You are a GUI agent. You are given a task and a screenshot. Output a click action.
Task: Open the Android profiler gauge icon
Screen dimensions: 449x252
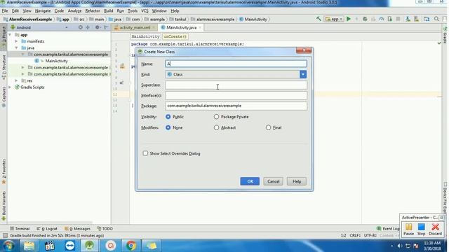pos(382,19)
